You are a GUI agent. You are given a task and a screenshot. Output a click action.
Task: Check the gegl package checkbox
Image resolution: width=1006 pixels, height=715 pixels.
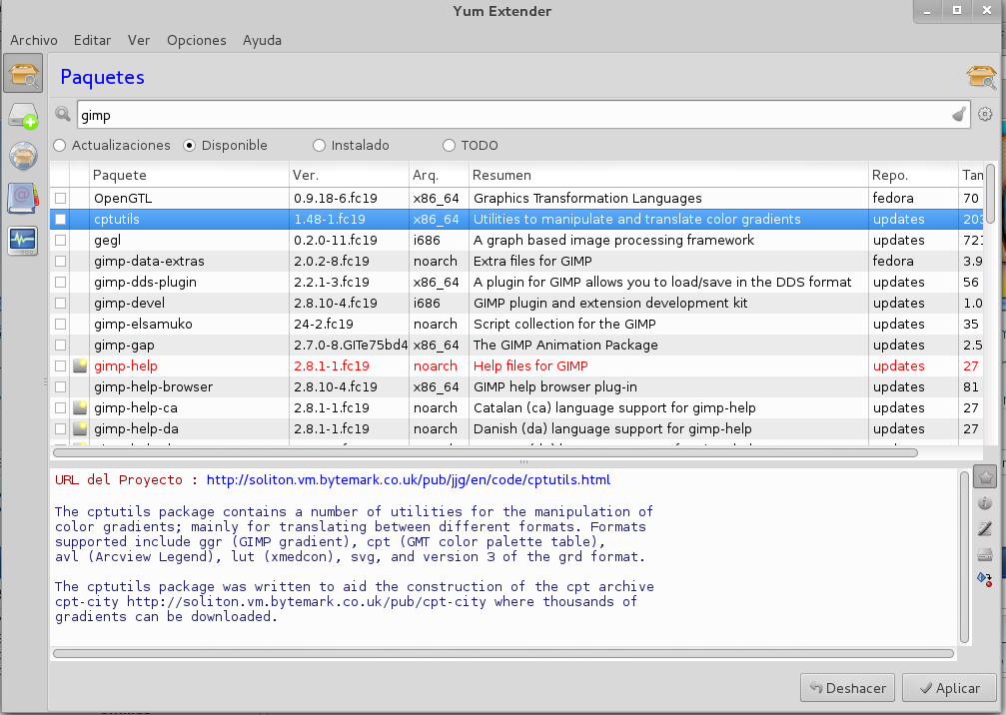[x=60, y=240]
